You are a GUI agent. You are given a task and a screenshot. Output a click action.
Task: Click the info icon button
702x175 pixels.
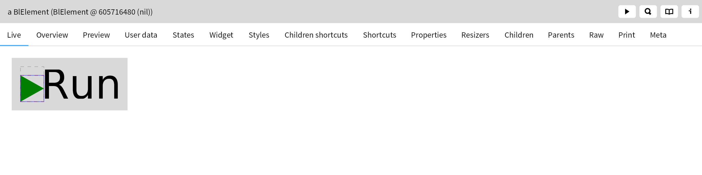(690, 12)
